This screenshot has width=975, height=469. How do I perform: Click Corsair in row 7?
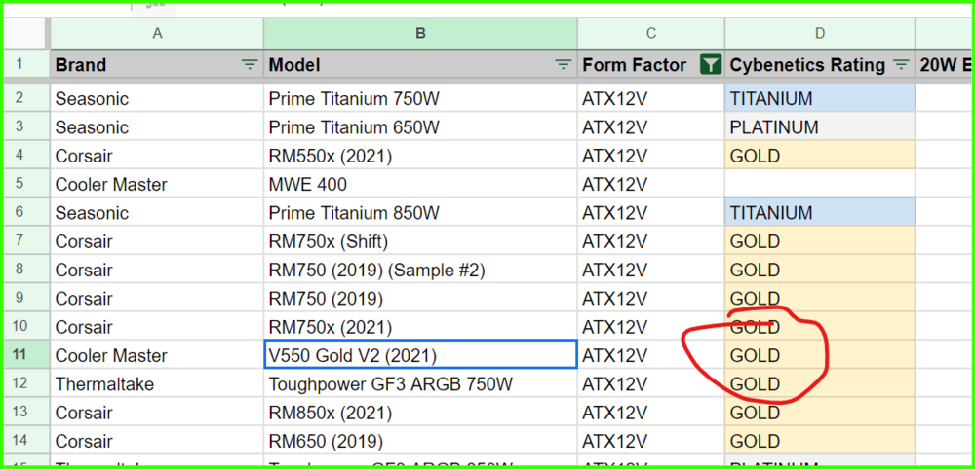click(157, 240)
